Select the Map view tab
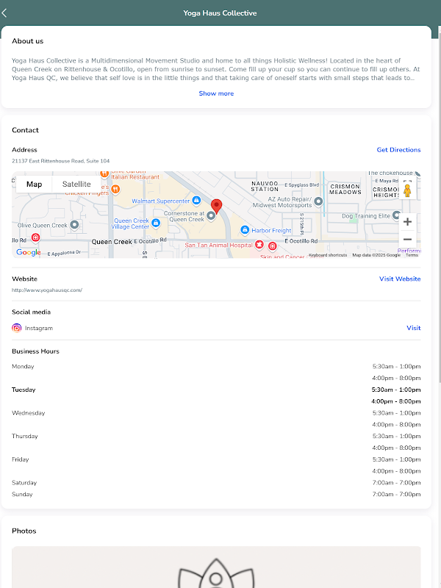 coord(35,184)
